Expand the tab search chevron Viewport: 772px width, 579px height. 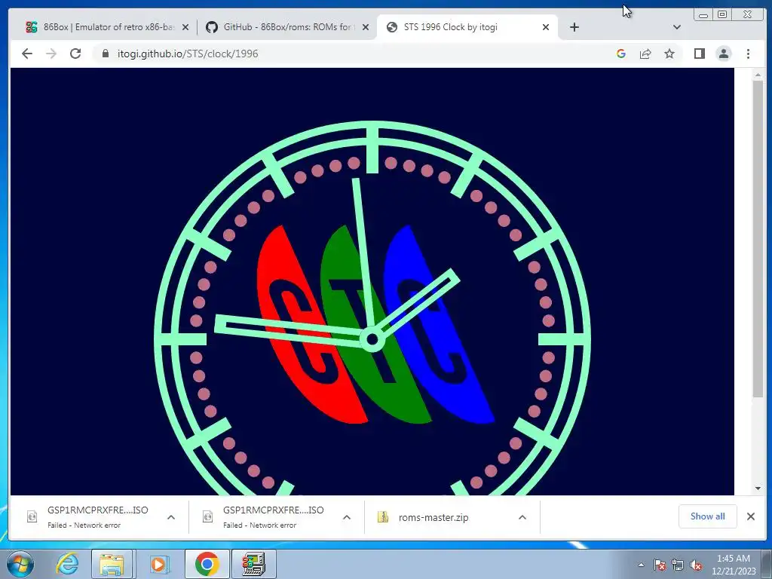pyautogui.click(x=677, y=27)
